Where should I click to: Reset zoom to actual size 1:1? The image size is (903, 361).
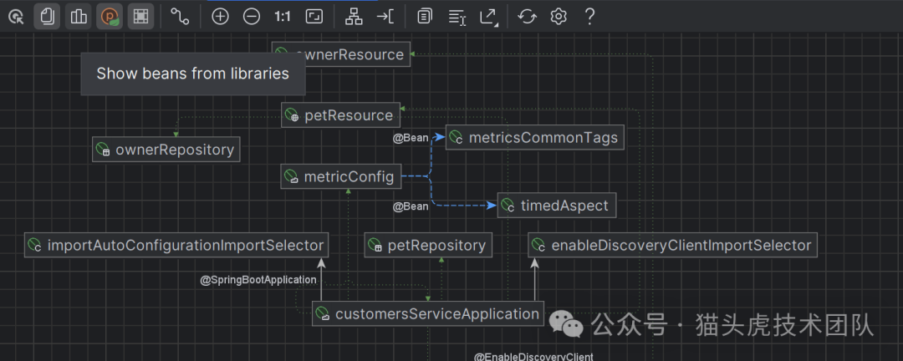pos(283,16)
